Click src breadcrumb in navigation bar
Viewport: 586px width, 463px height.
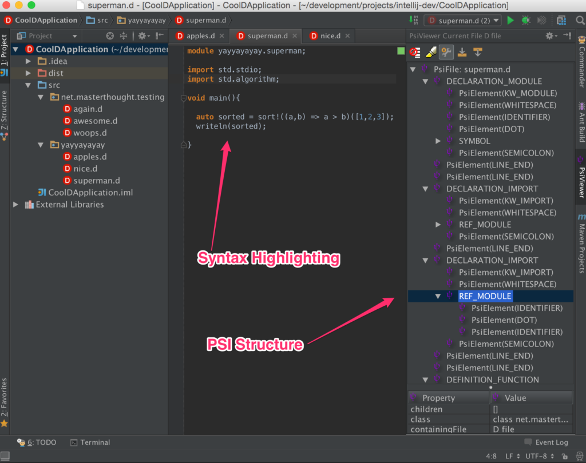click(97, 20)
